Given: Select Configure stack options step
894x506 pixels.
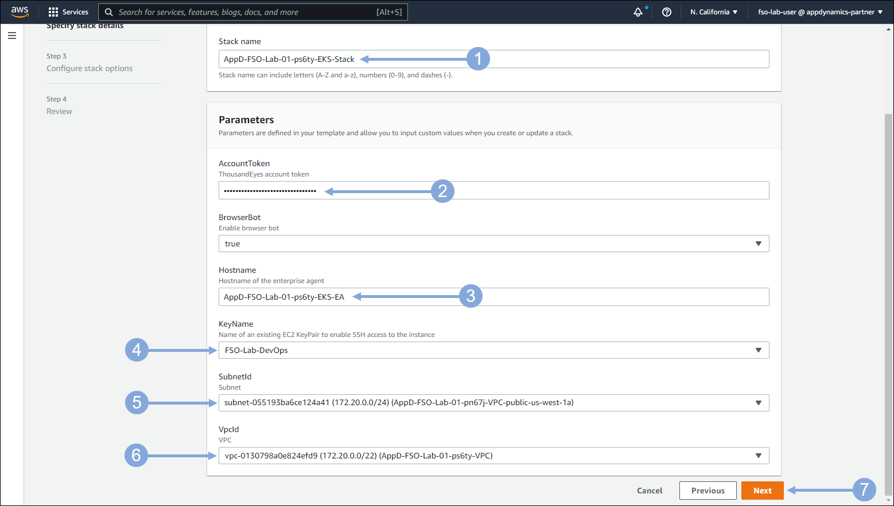Looking at the screenshot, I should point(90,68).
